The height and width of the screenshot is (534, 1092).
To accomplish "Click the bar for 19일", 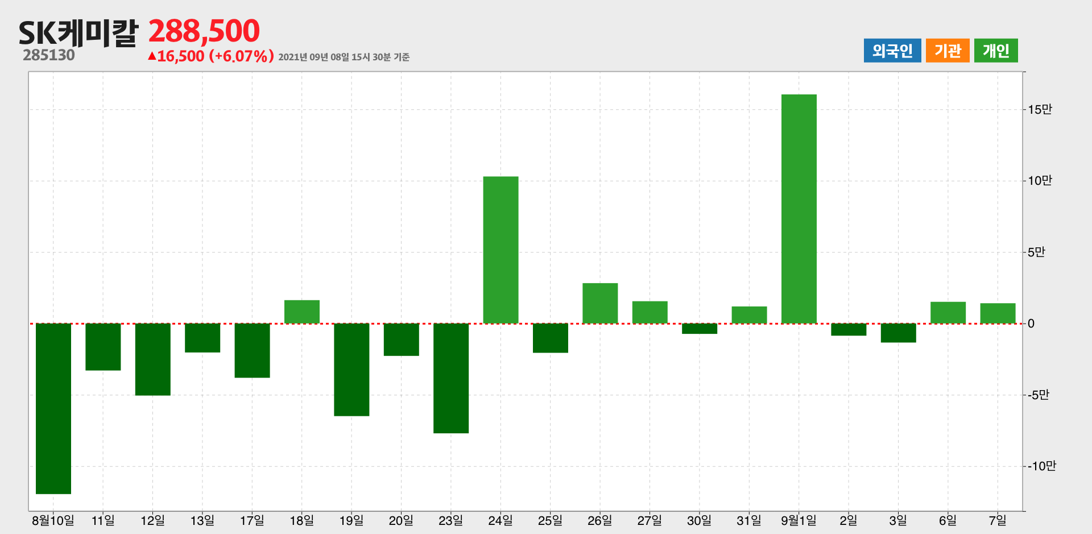I will tap(351, 370).
